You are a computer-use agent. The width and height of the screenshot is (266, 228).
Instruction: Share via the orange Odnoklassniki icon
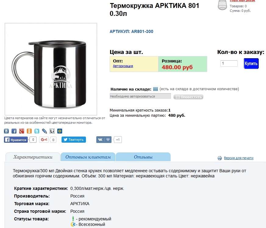pos(29,131)
